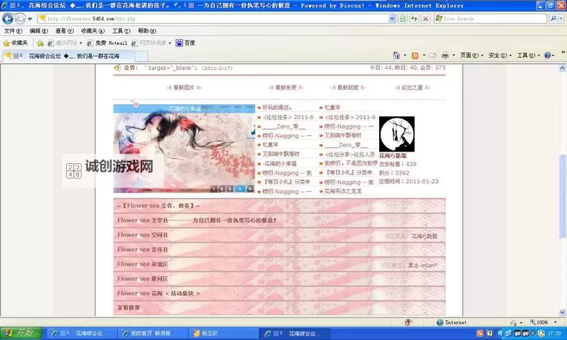Viewport: 567px width, 340px height.
Task: Open Flower sea 音乐社 forum link
Action: [142, 250]
